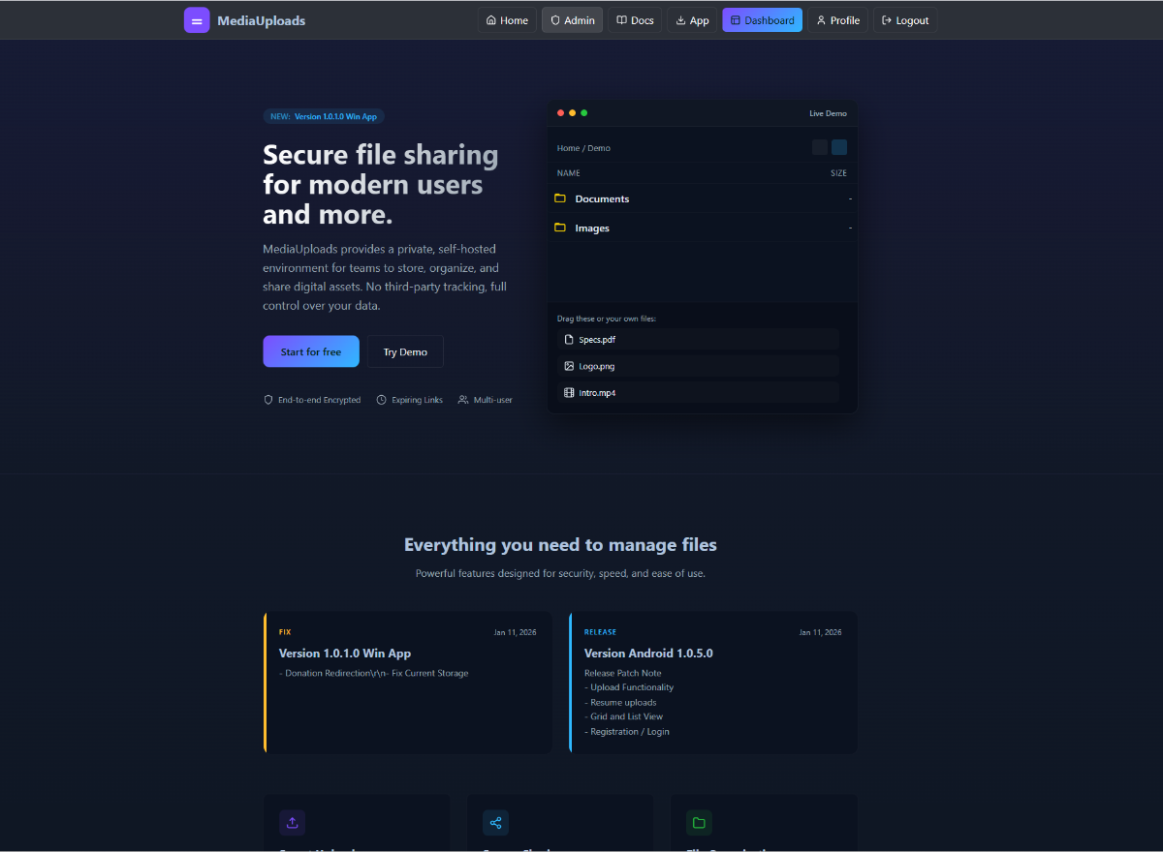Open the Version Android 1.0.5.0 release card

712,683
